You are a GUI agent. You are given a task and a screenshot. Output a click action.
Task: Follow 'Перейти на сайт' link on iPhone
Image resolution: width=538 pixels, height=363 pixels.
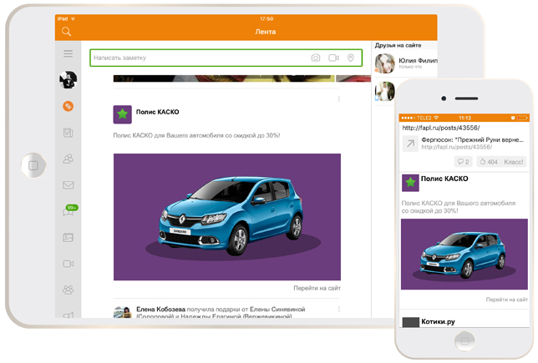(x=507, y=300)
